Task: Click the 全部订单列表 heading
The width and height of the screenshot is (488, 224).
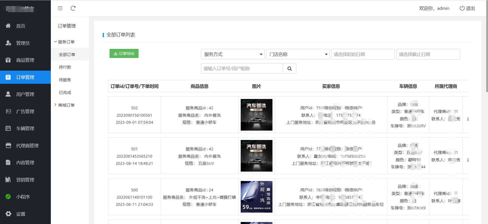Action: (121, 35)
